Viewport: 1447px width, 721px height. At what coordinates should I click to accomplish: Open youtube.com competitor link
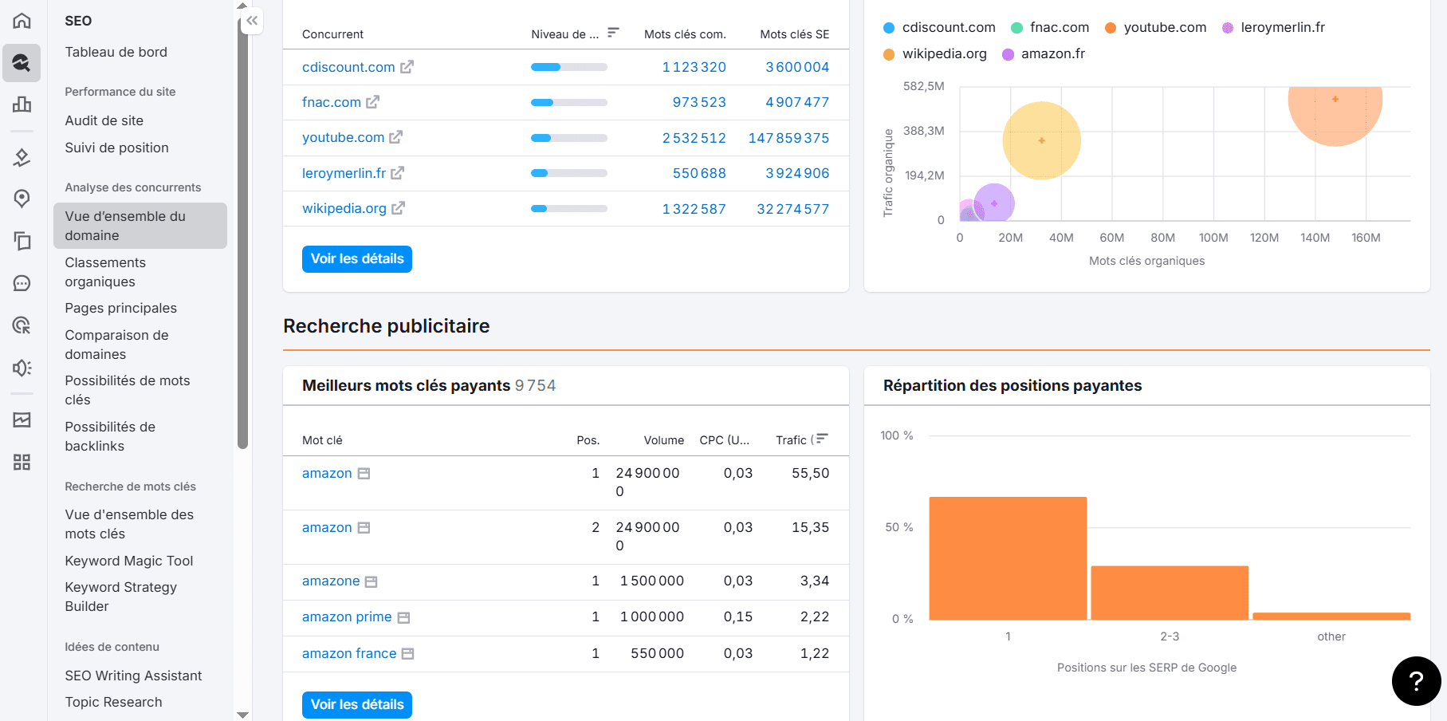344,137
